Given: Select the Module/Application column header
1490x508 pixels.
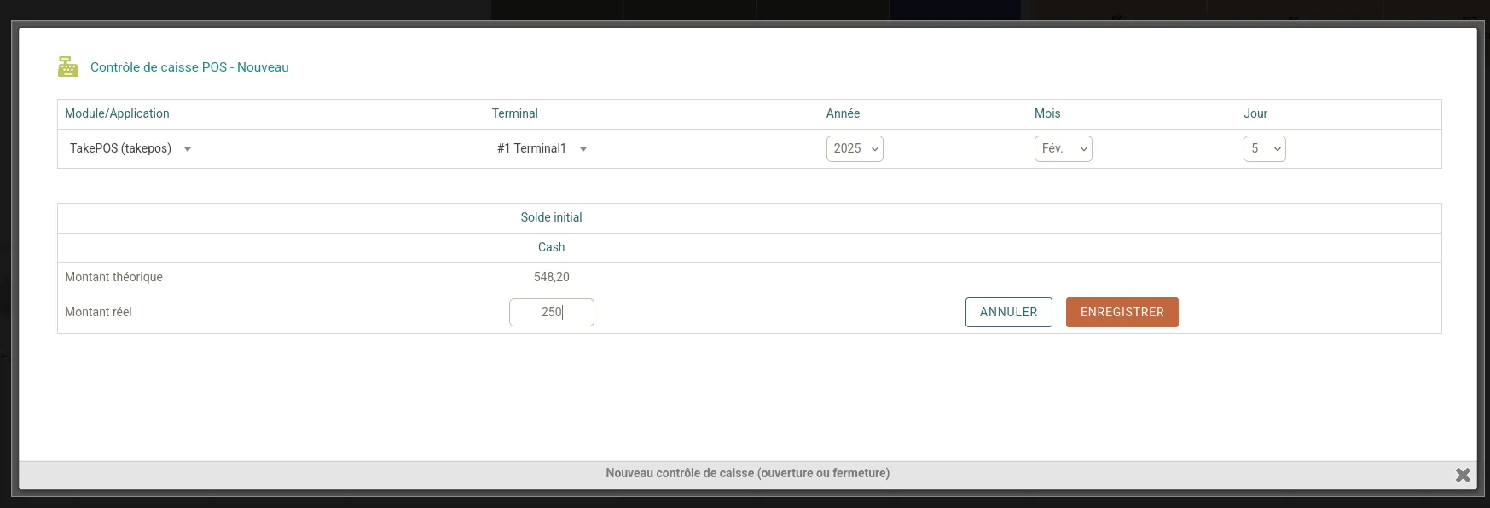Looking at the screenshot, I should (117, 113).
